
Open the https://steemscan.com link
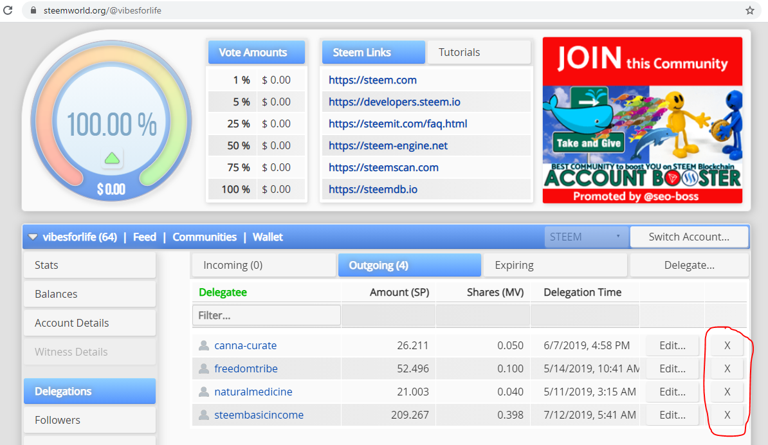(x=383, y=167)
